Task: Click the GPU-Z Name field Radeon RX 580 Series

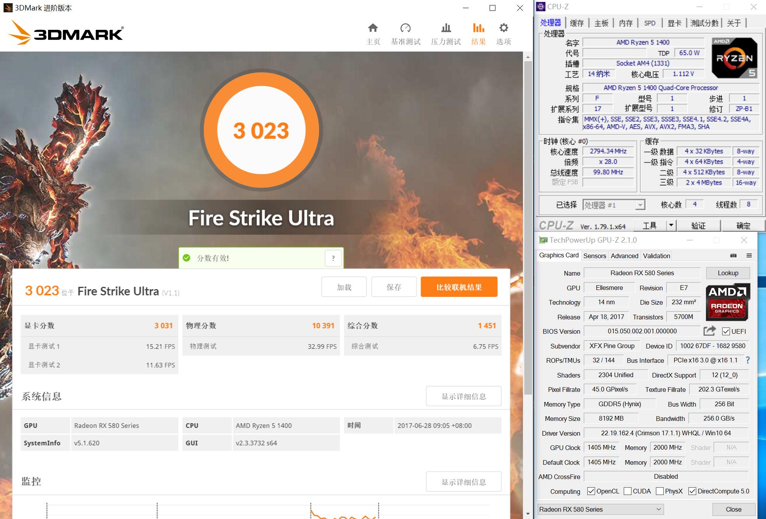Action: tap(642, 273)
